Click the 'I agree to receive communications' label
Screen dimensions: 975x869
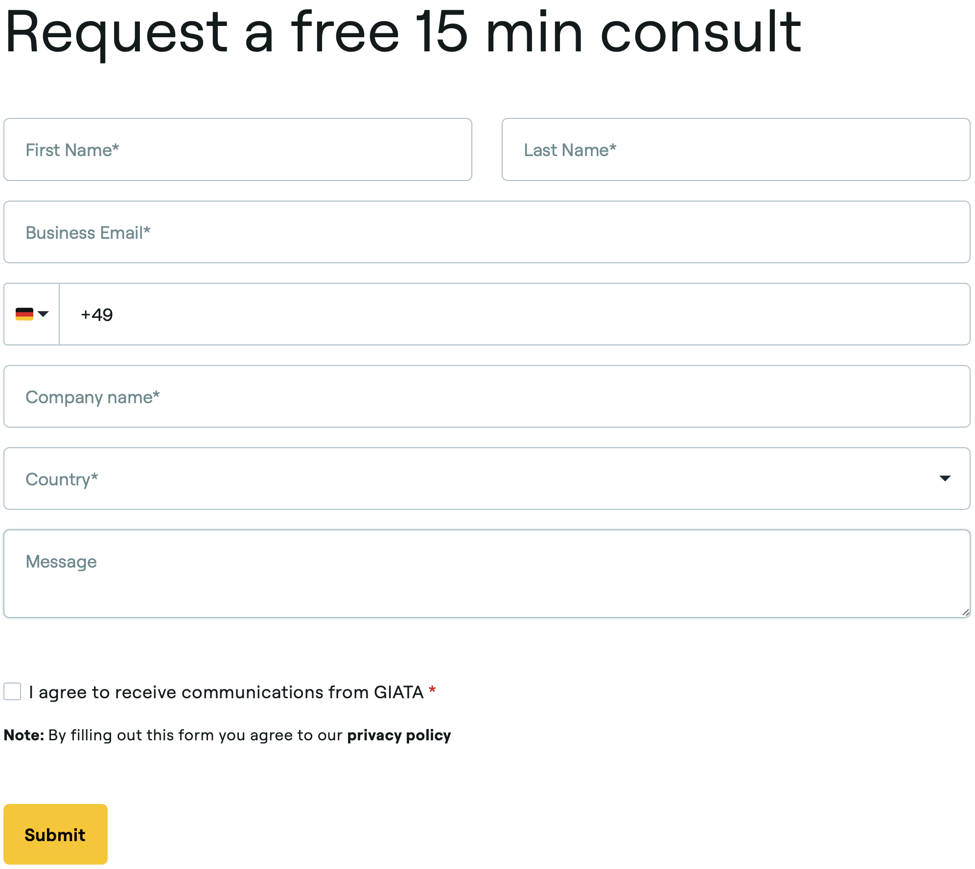226,692
